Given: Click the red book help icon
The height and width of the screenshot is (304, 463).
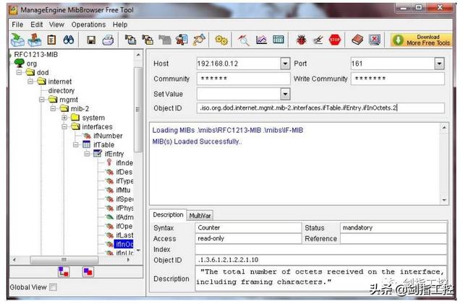Looking at the screenshot, I should tap(357, 40).
